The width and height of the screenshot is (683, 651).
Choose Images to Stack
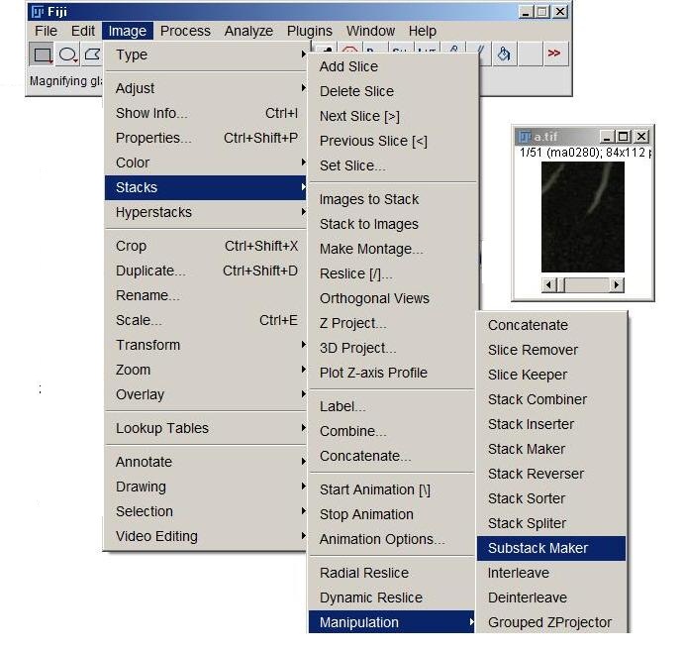click(392, 199)
